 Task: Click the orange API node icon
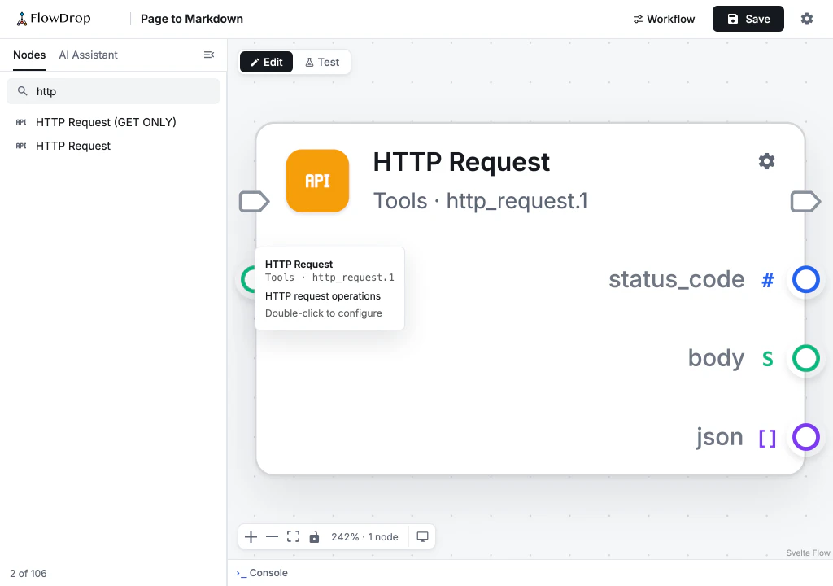pyautogui.click(x=317, y=181)
